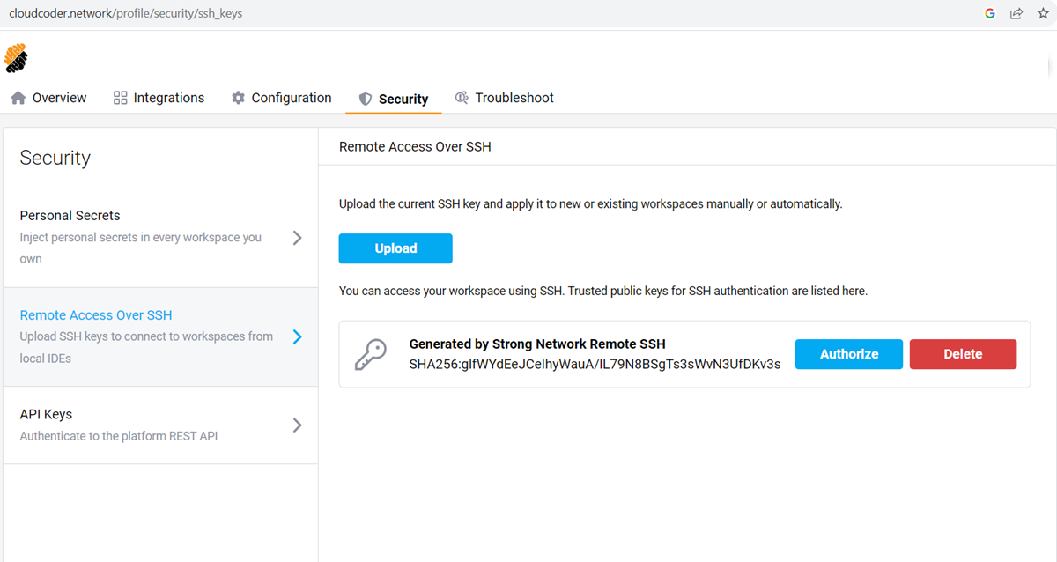Authorize the Strong Network SSH key
Screen dimensions: 1057x562
point(848,353)
